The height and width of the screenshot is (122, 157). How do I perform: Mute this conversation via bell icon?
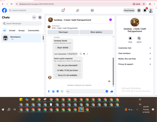tap(130, 38)
